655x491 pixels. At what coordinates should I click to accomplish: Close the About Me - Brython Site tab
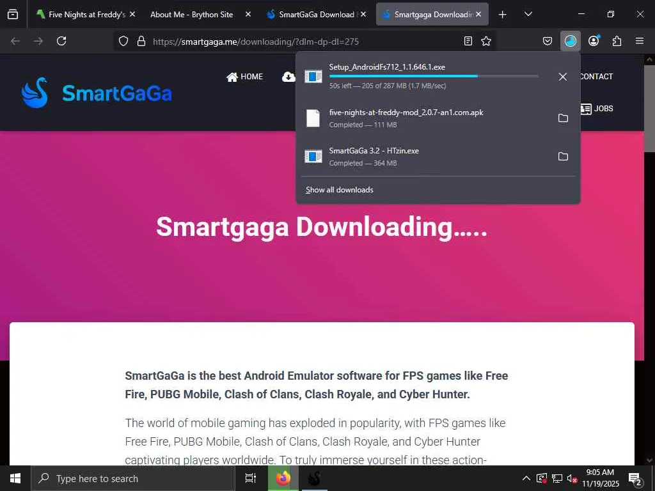pos(248,14)
